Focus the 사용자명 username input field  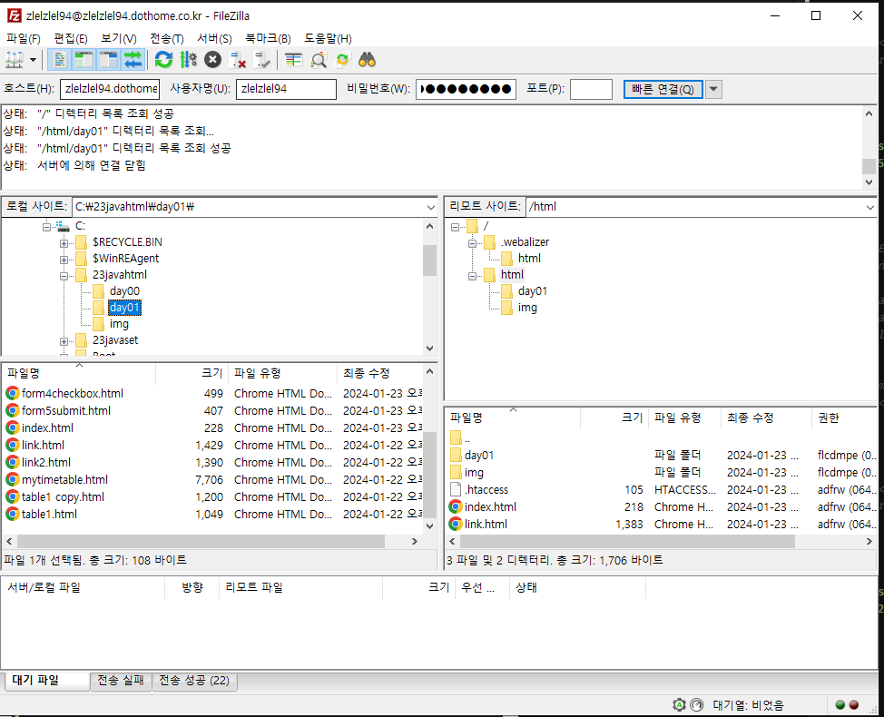(286, 89)
